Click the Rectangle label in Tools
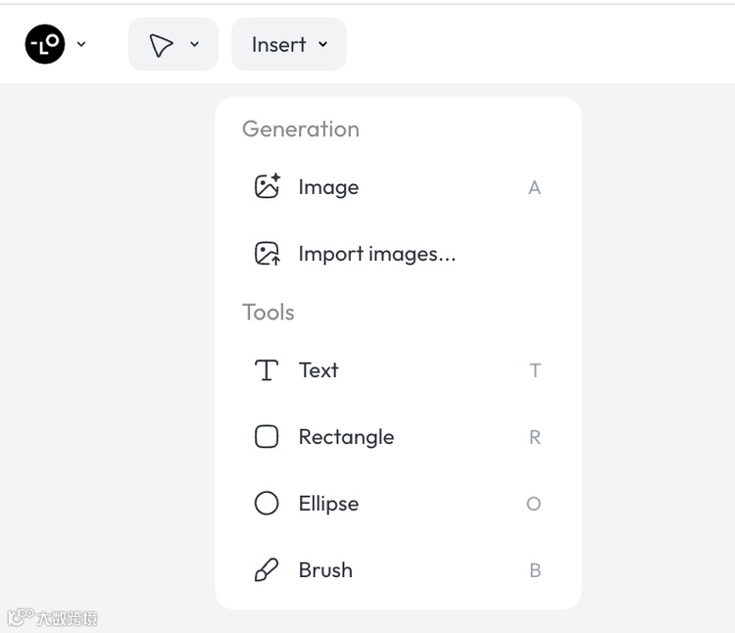735x633 pixels. pos(346,437)
